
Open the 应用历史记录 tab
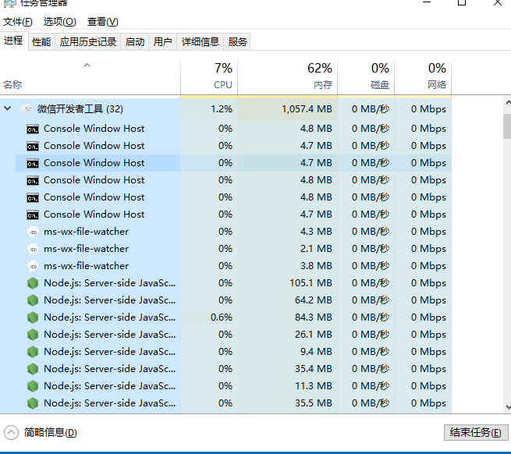(x=88, y=41)
